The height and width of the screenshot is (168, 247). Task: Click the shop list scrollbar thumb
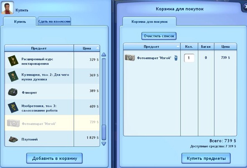(104, 132)
